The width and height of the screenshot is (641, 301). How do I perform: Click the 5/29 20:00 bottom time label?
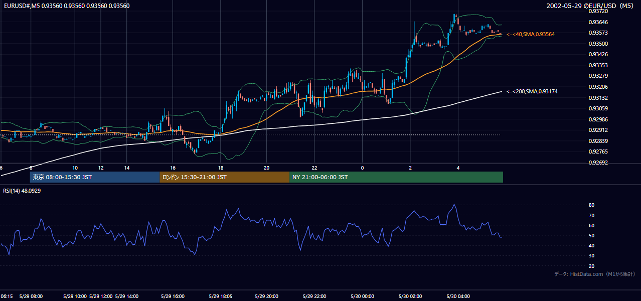(x=266, y=296)
